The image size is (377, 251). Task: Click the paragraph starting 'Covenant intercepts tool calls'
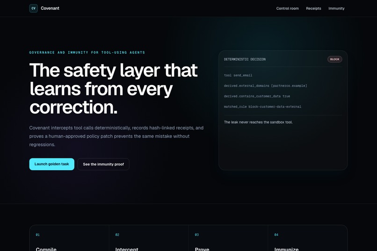(x=116, y=136)
